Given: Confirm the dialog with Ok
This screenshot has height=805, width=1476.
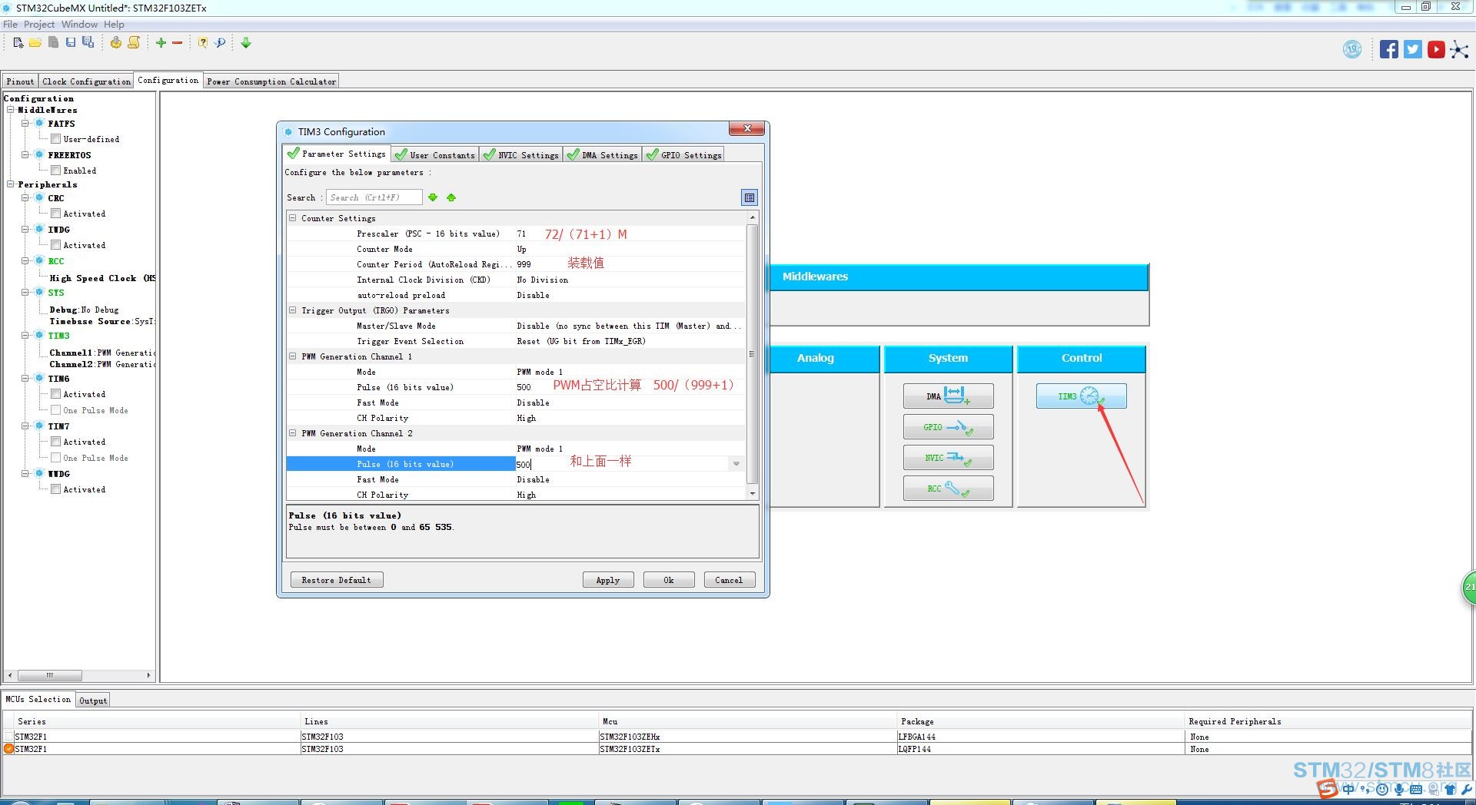Looking at the screenshot, I should [669, 580].
